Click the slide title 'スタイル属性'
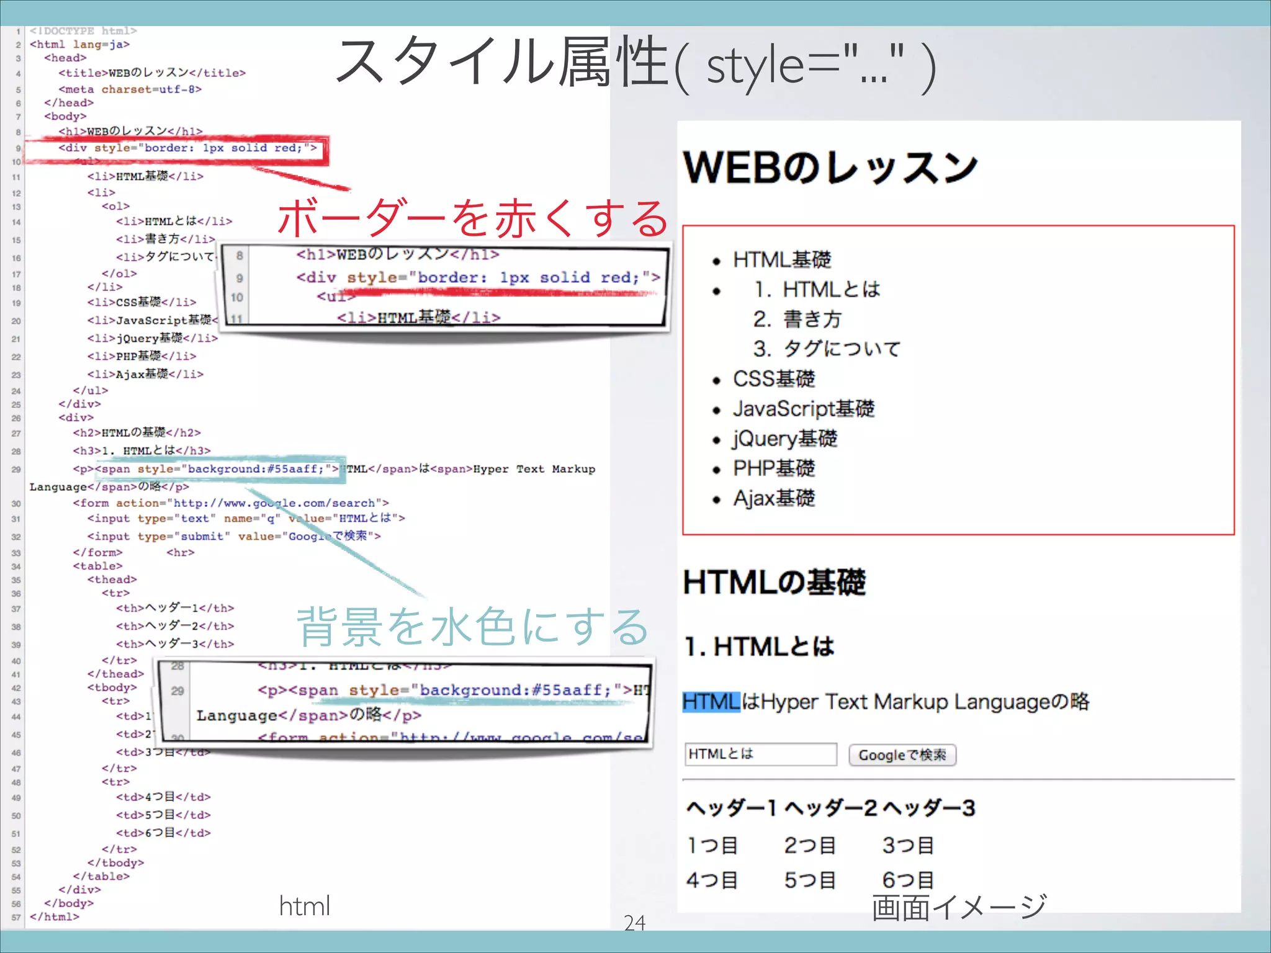 tap(501, 61)
